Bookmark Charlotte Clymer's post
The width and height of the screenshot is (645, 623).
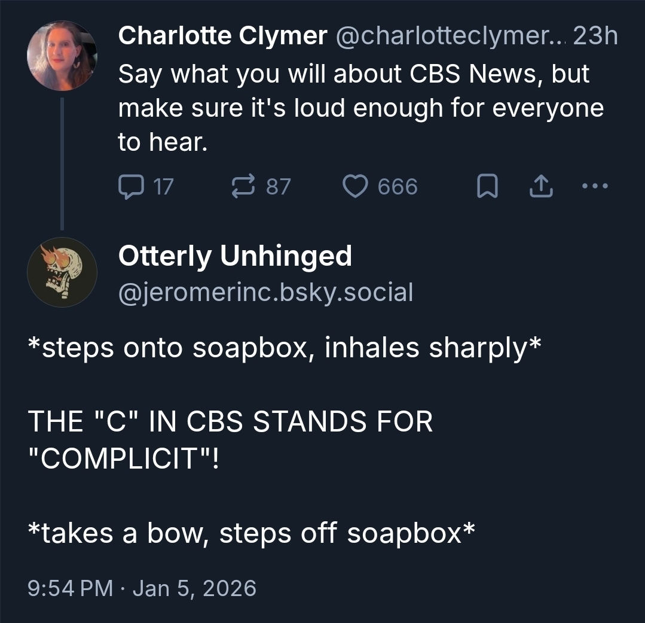point(487,188)
